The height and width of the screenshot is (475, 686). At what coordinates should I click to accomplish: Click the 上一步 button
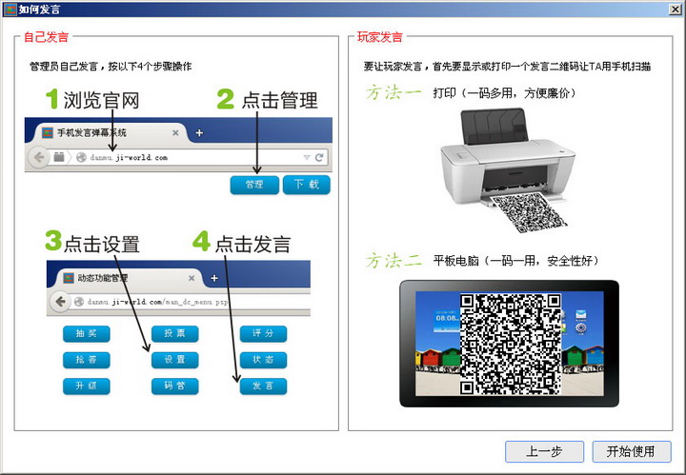click(x=544, y=451)
